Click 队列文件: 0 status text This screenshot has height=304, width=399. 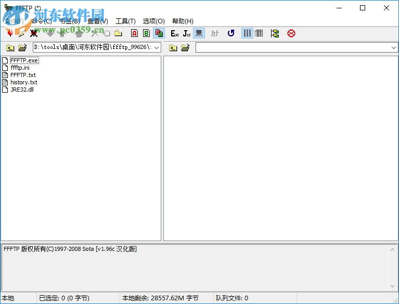[232, 298]
